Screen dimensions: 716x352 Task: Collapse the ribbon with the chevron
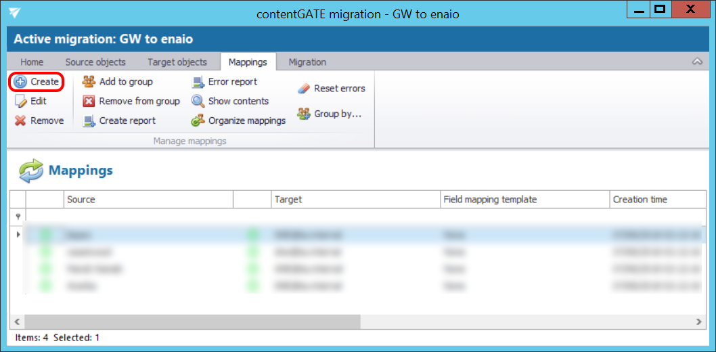tap(697, 62)
